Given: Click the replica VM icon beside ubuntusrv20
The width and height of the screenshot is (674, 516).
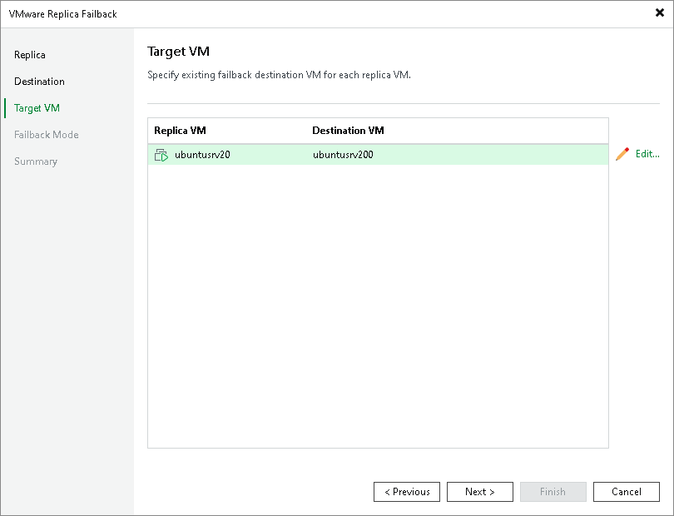Looking at the screenshot, I should point(161,155).
